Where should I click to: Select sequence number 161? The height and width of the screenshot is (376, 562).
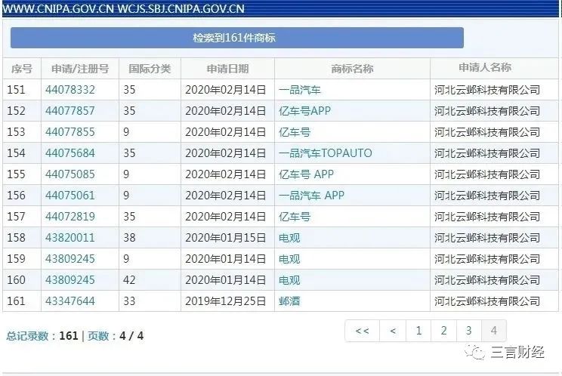click(16, 300)
